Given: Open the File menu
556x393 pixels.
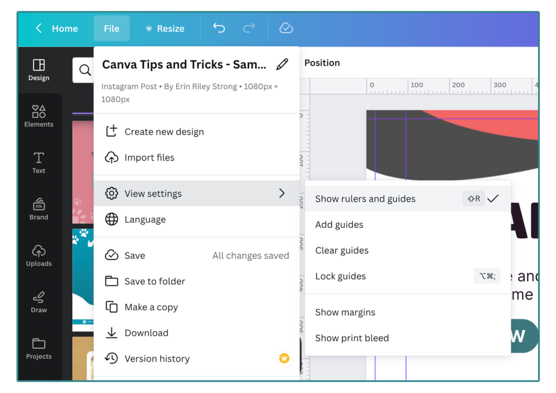Looking at the screenshot, I should click(111, 28).
